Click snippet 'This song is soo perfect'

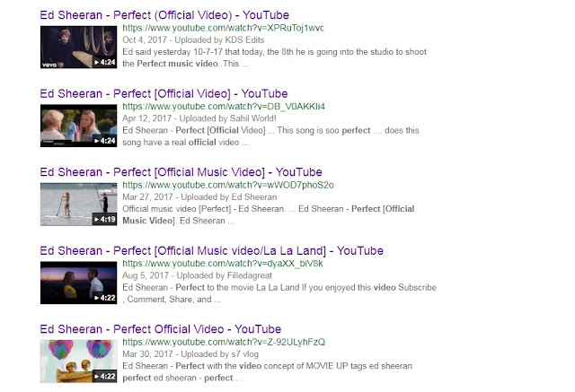tap(270, 136)
